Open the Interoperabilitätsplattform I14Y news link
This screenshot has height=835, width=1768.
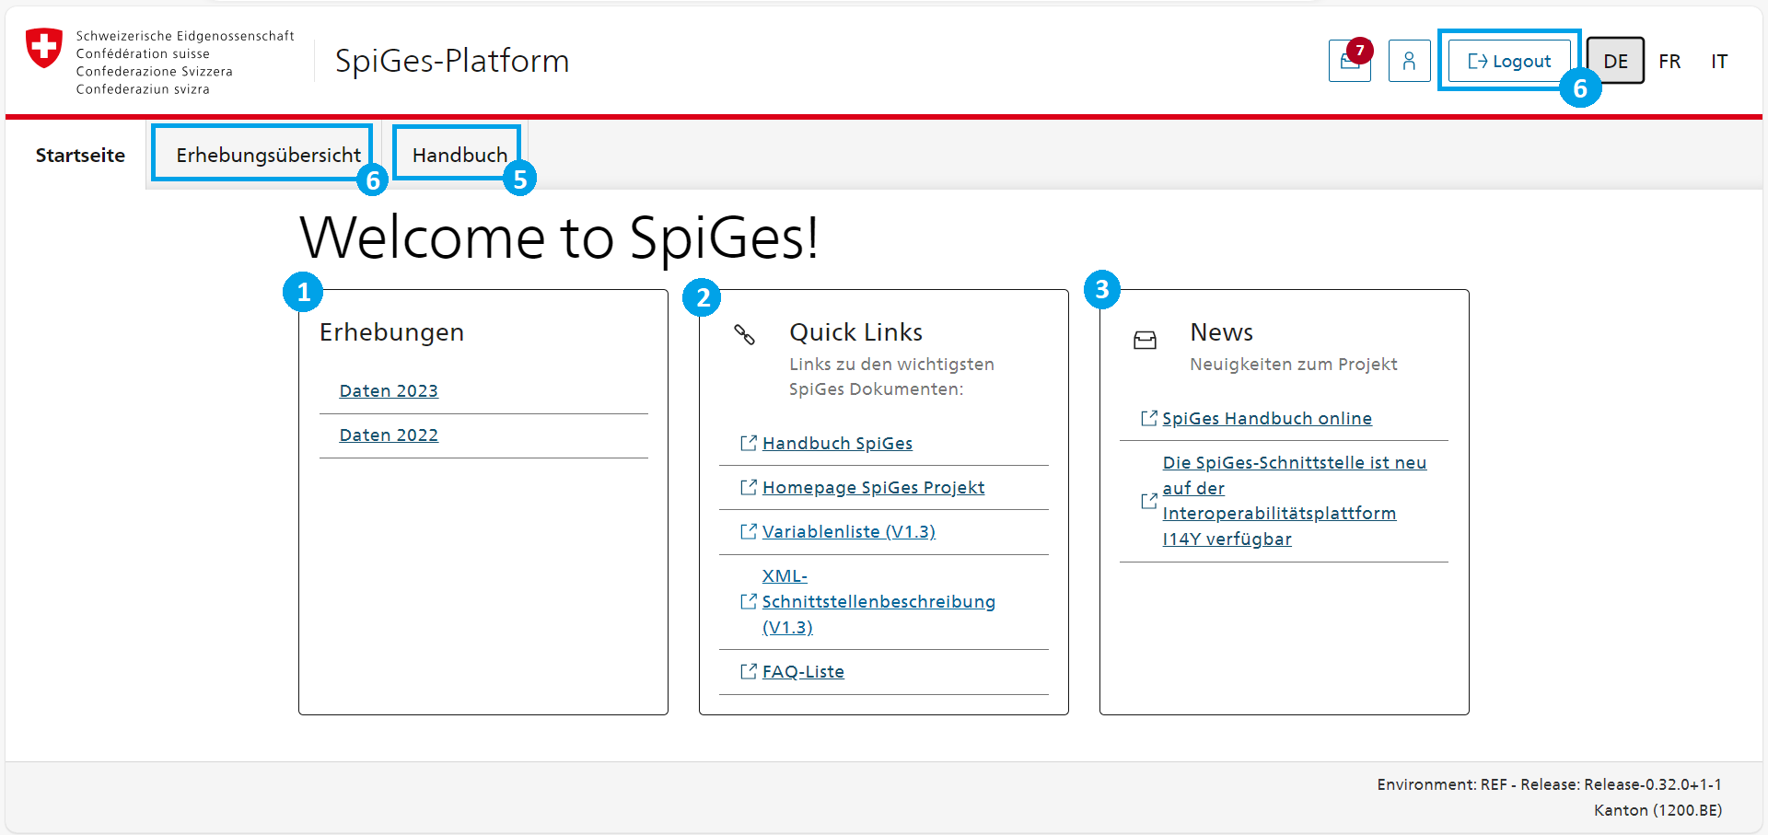[1294, 501]
